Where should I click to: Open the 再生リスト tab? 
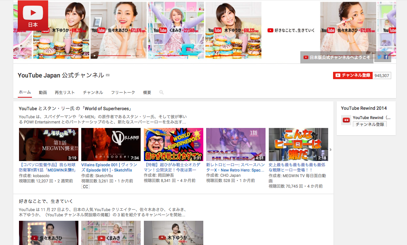[65, 92]
